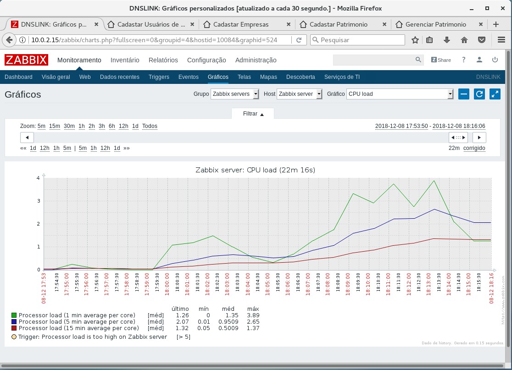512x370 pixels.
Task: Close the 'Cadastar Empresas' browser tab
Action: pyautogui.click(x=288, y=24)
